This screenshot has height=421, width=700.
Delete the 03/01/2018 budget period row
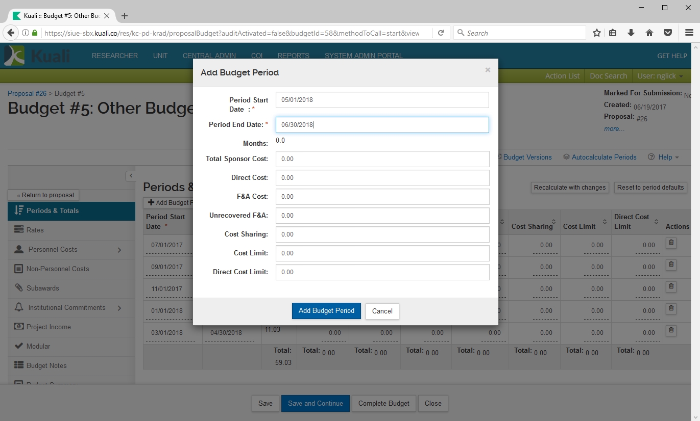click(x=671, y=330)
